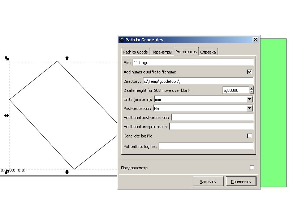This screenshot has height=217, width=289.
Task: Open the Справка help tab
Action: pos(208,52)
